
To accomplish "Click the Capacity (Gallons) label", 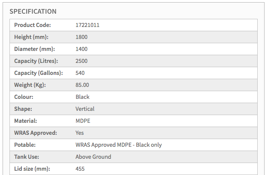I will pyautogui.click(x=39, y=73).
